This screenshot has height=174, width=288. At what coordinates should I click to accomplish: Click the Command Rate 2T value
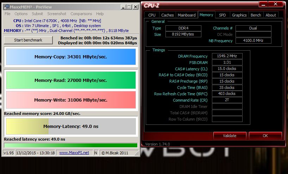tap(227, 100)
